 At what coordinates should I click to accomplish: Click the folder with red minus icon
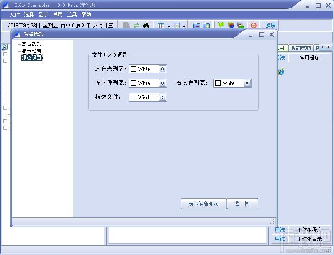pyautogui.click(x=196, y=26)
